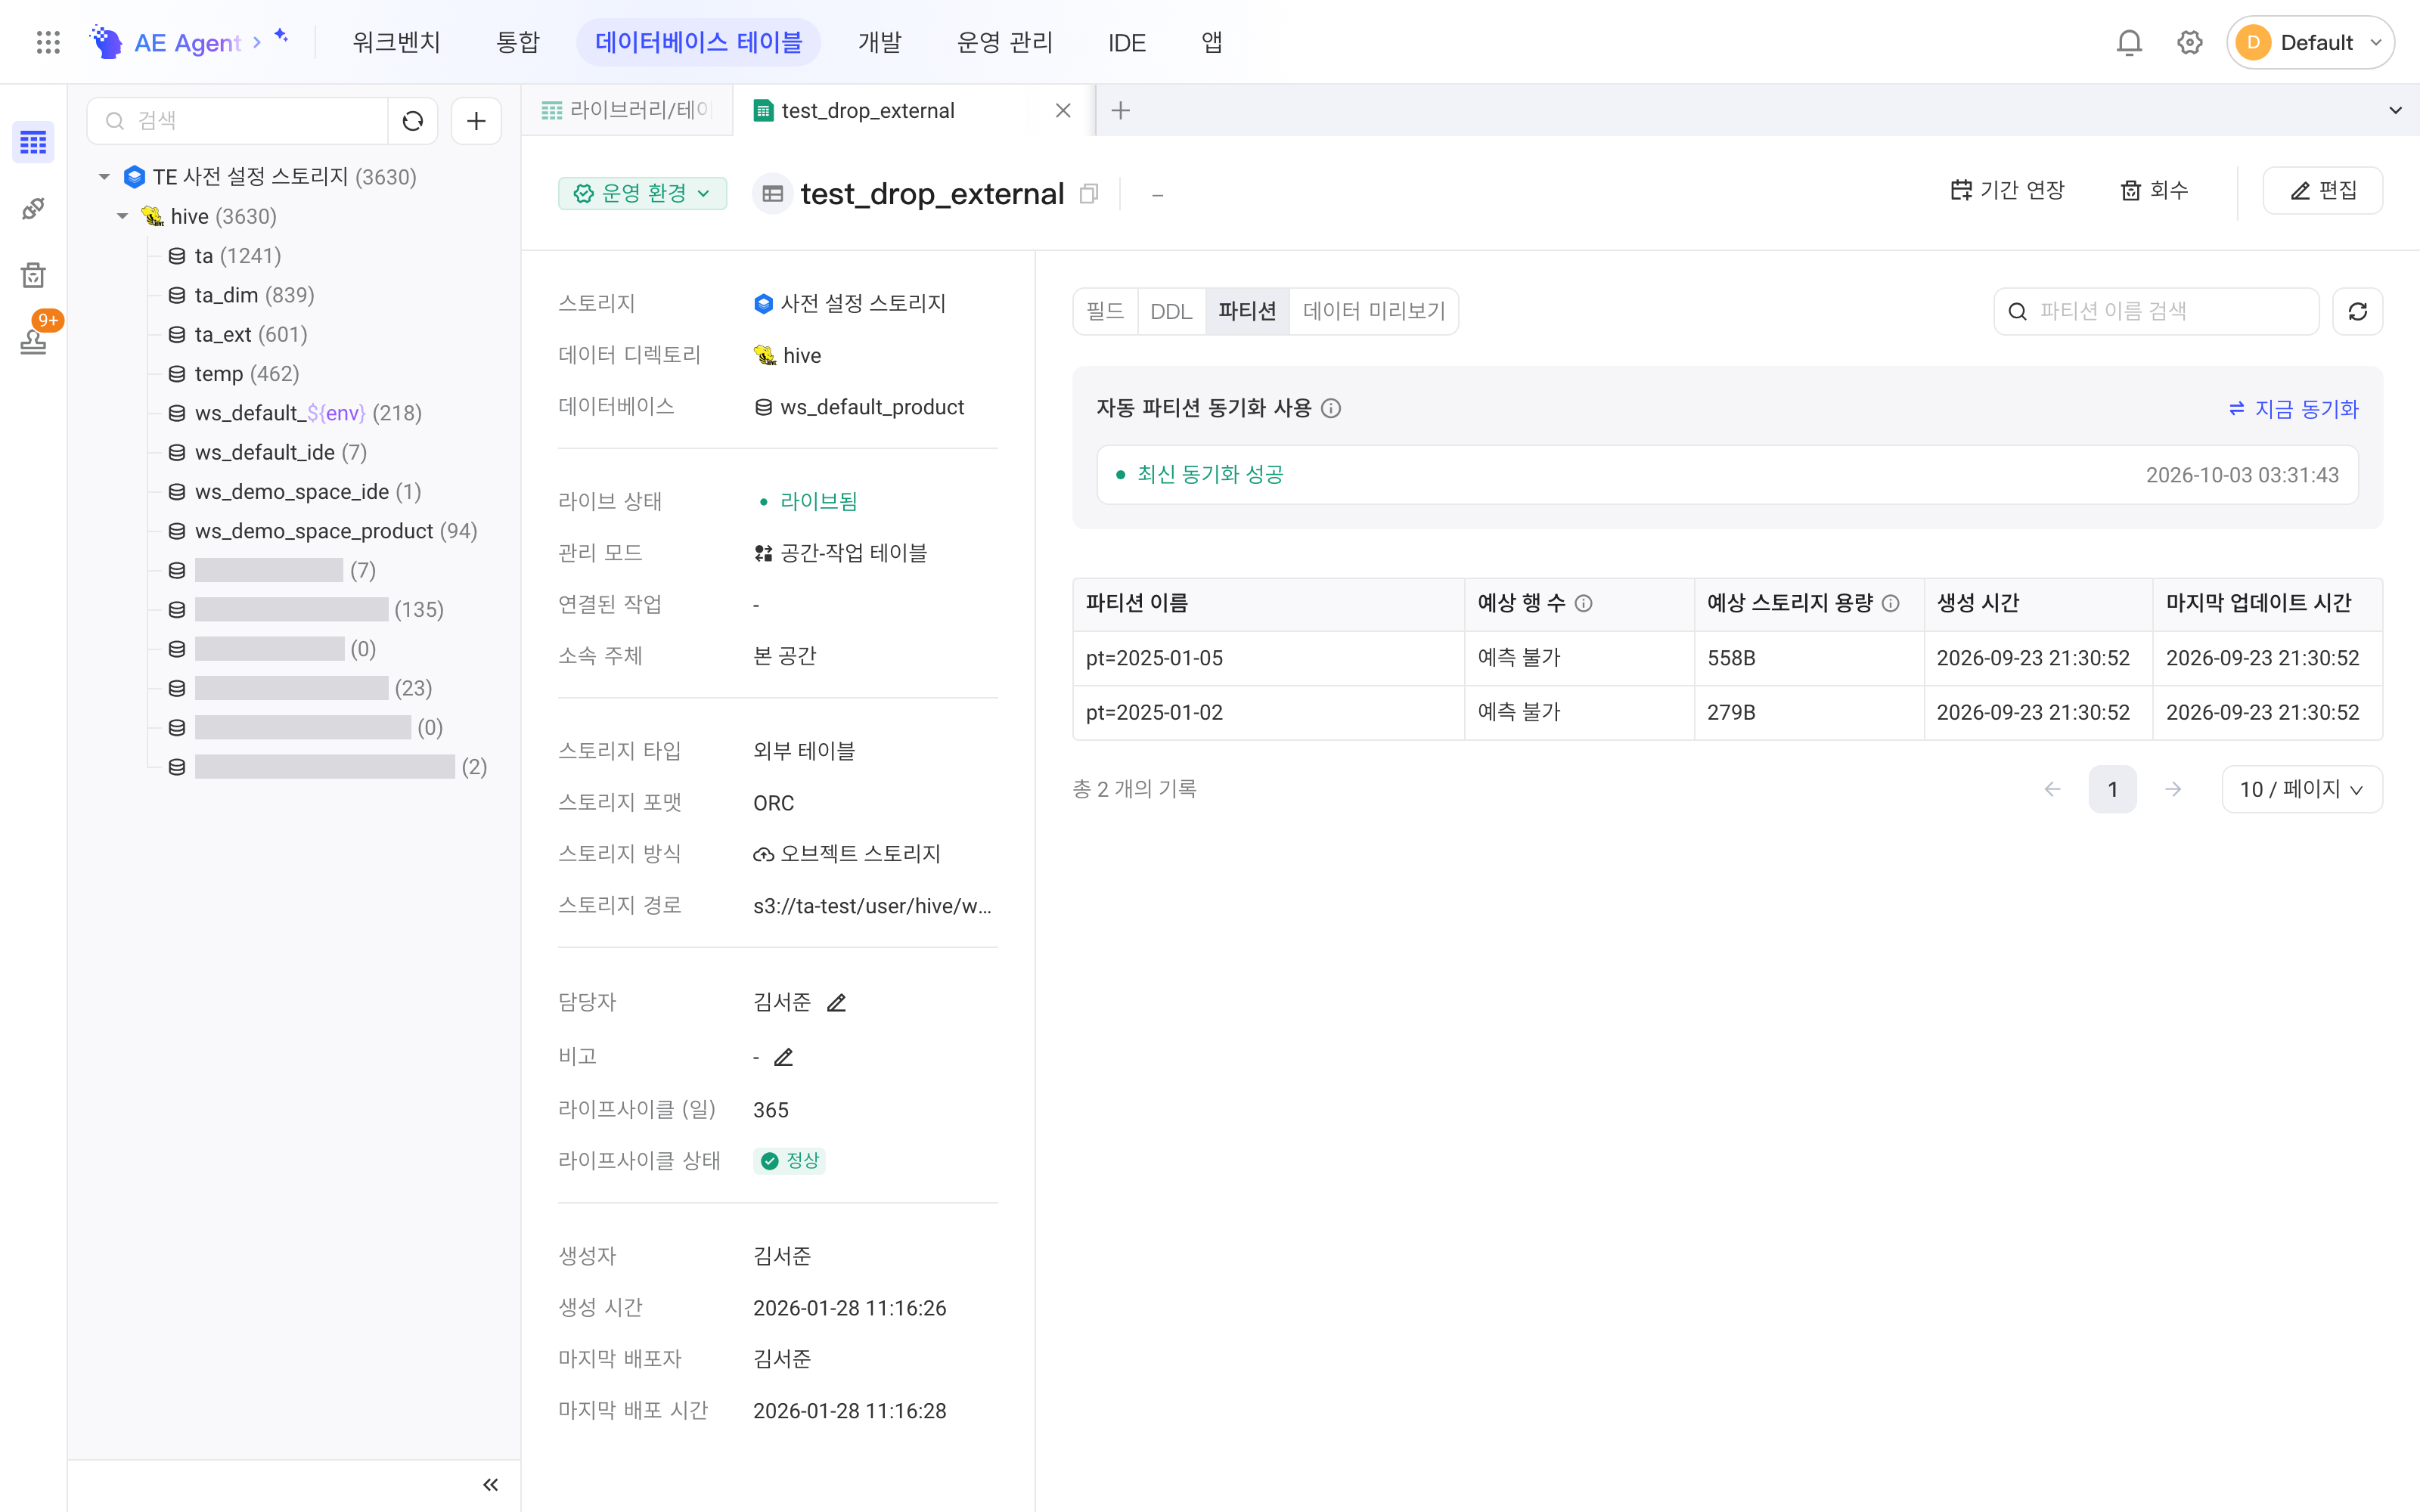
Task: Select the table list sidebar icon
Action: pos(33,143)
